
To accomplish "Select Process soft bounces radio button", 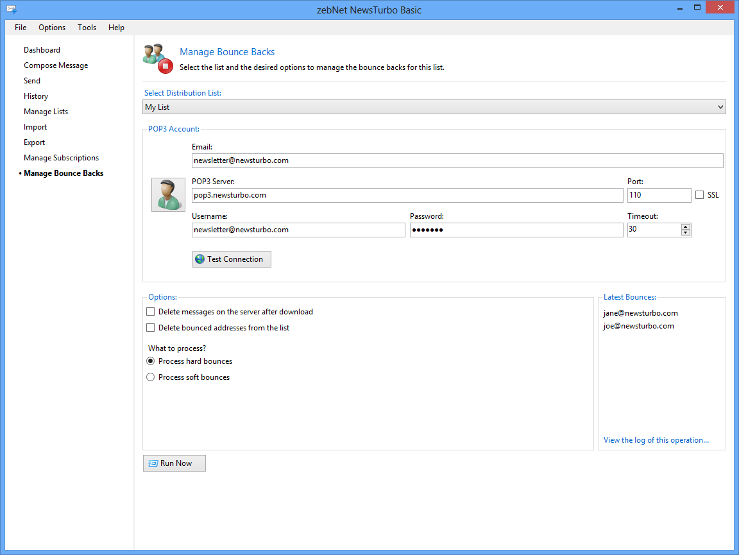I will tap(151, 377).
